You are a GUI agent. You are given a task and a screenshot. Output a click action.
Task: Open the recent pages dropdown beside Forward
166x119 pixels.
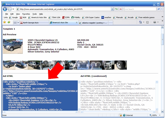coord(13,9)
